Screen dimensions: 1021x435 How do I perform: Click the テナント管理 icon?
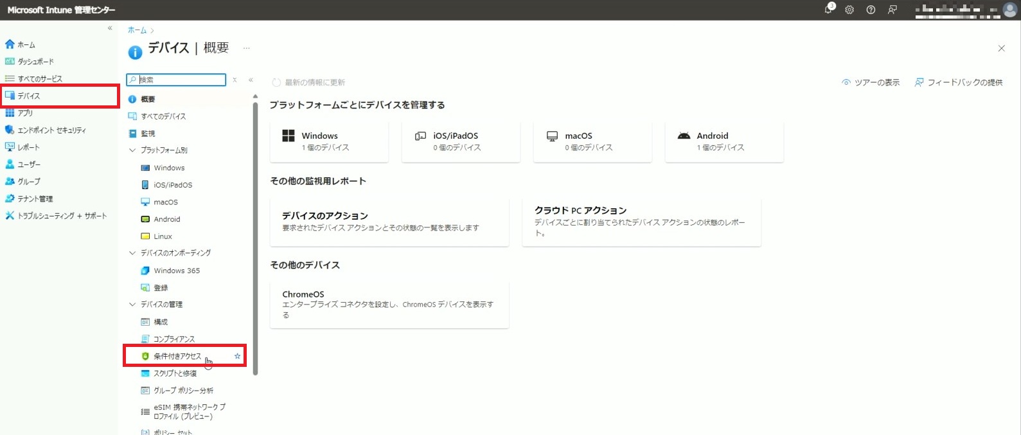coord(10,199)
